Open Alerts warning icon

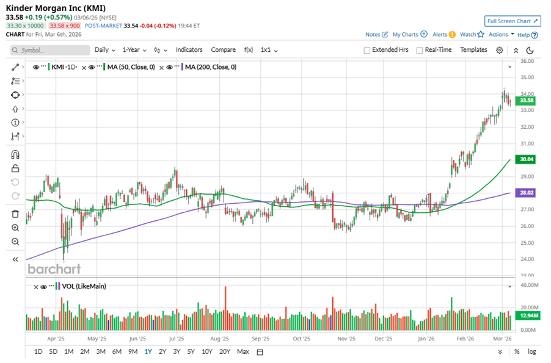[452, 34]
